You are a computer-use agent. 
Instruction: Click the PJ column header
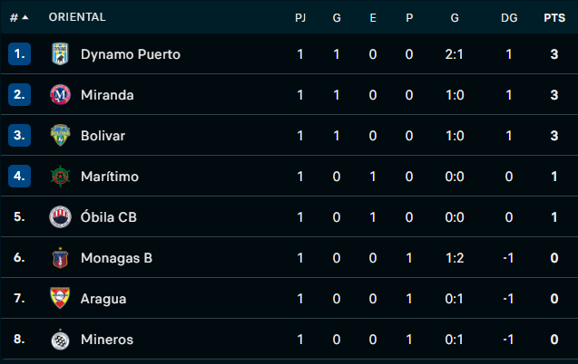pyautogui.click(x=300, y=17)
